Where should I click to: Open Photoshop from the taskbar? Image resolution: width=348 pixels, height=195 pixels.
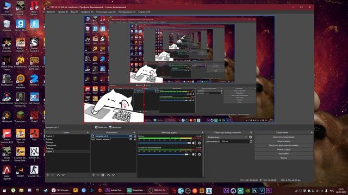(x=254, y=190)
